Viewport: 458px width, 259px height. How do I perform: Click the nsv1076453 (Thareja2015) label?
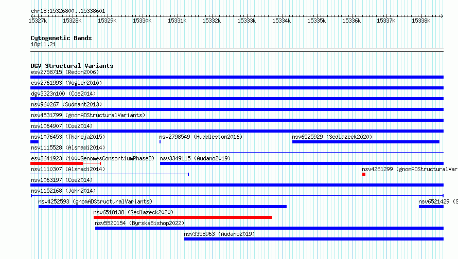pos(68,137)
